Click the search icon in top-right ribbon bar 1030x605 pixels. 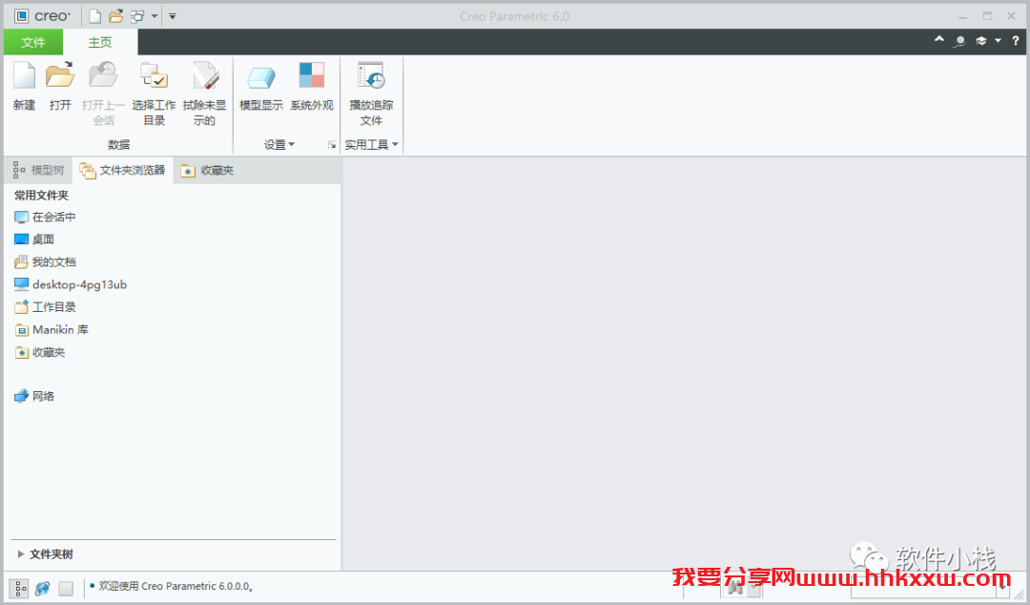tap(959, 41)
